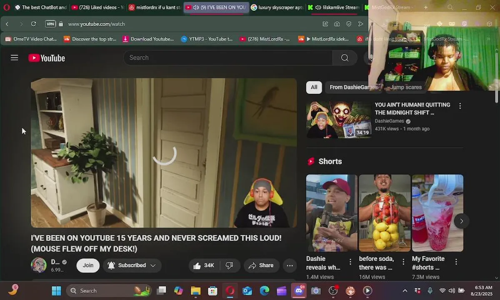Toggle microphone from the system tray
Viewport: 500px width, 300px height.
coord(430,291)
